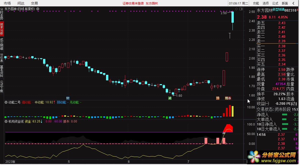Click the 收益(一) value -0.200
The width and height of the screenshot is (300, 165).
[x=280, y=104]
